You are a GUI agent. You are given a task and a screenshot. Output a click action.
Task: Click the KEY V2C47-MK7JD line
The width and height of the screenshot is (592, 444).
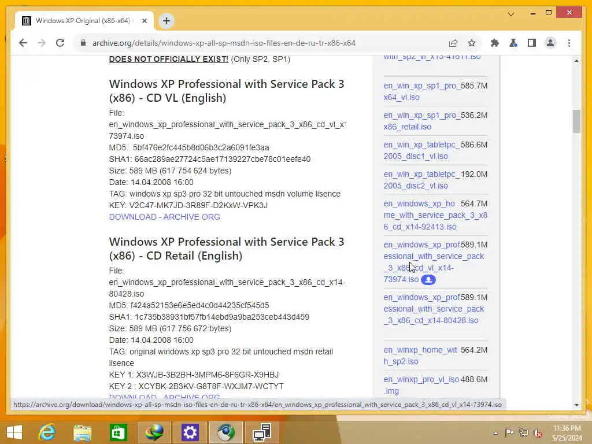pyautogui.click(x=188, y=205)
